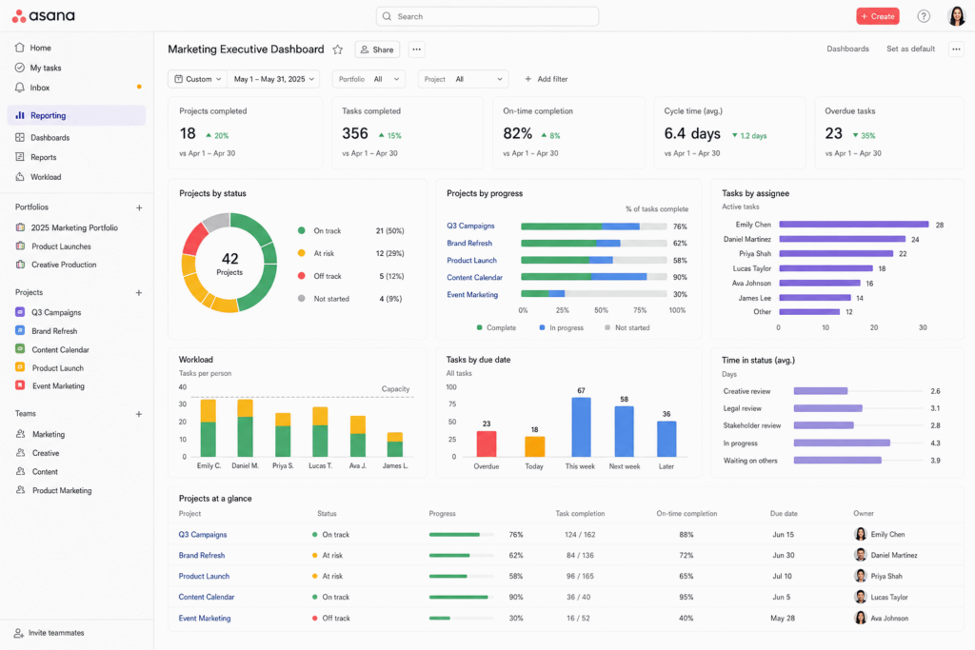This screenshot has width=975, height=650.
Task: Click the Content Calendar progress bar in Projects by progress
Action: pos(594,277)
